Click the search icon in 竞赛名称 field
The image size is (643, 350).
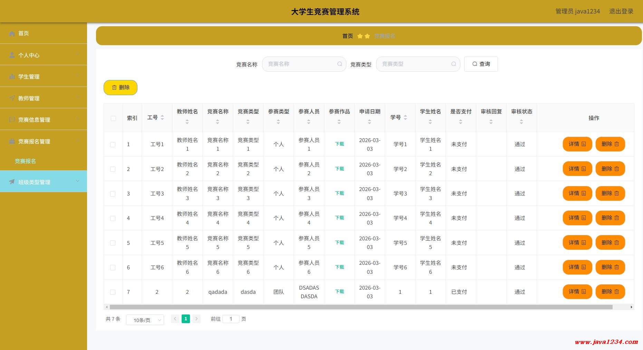[x=339, y=64]
